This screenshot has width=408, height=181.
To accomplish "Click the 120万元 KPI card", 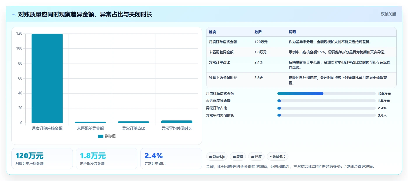I will point(42,159).
